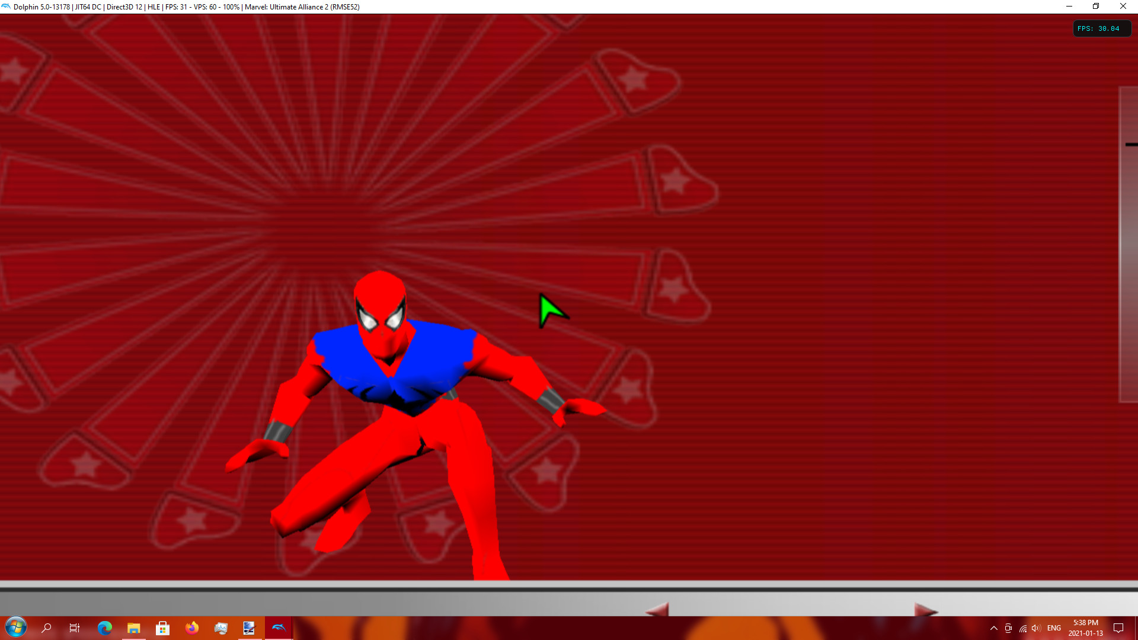This screenshot has width=1138, height=640.
Task: Click the screen capture icon in system tray
Action: pos(1008,628)
